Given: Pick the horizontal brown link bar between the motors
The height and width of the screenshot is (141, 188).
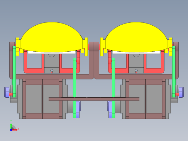Looking at the screenshot, I should [x=94, y=99].
